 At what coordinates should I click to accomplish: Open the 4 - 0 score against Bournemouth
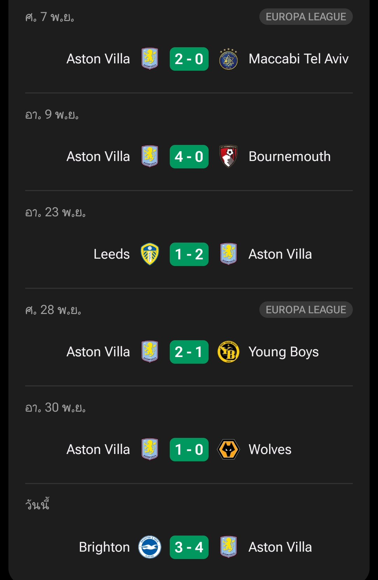click(189, 156)
